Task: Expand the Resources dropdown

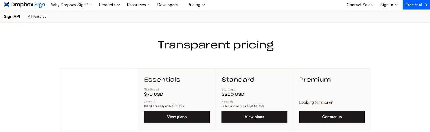Action: 139,5
